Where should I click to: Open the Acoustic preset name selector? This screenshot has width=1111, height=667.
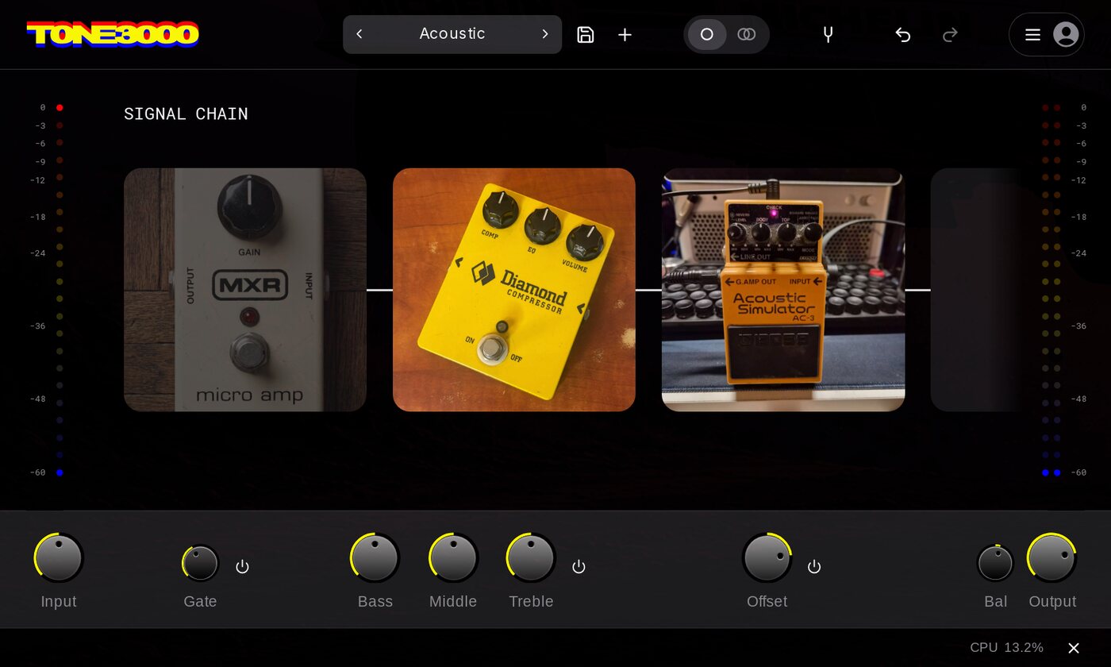452,34
